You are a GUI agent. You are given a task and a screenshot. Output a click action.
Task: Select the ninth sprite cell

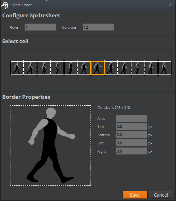click(x=124, y=68)
